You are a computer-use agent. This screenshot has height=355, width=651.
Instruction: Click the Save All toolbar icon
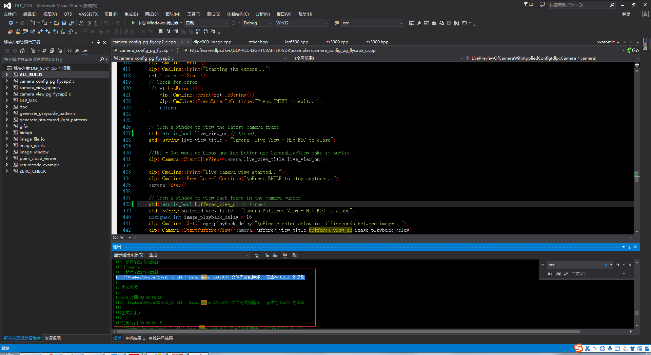pyautogui.click(x=71, y=23)
